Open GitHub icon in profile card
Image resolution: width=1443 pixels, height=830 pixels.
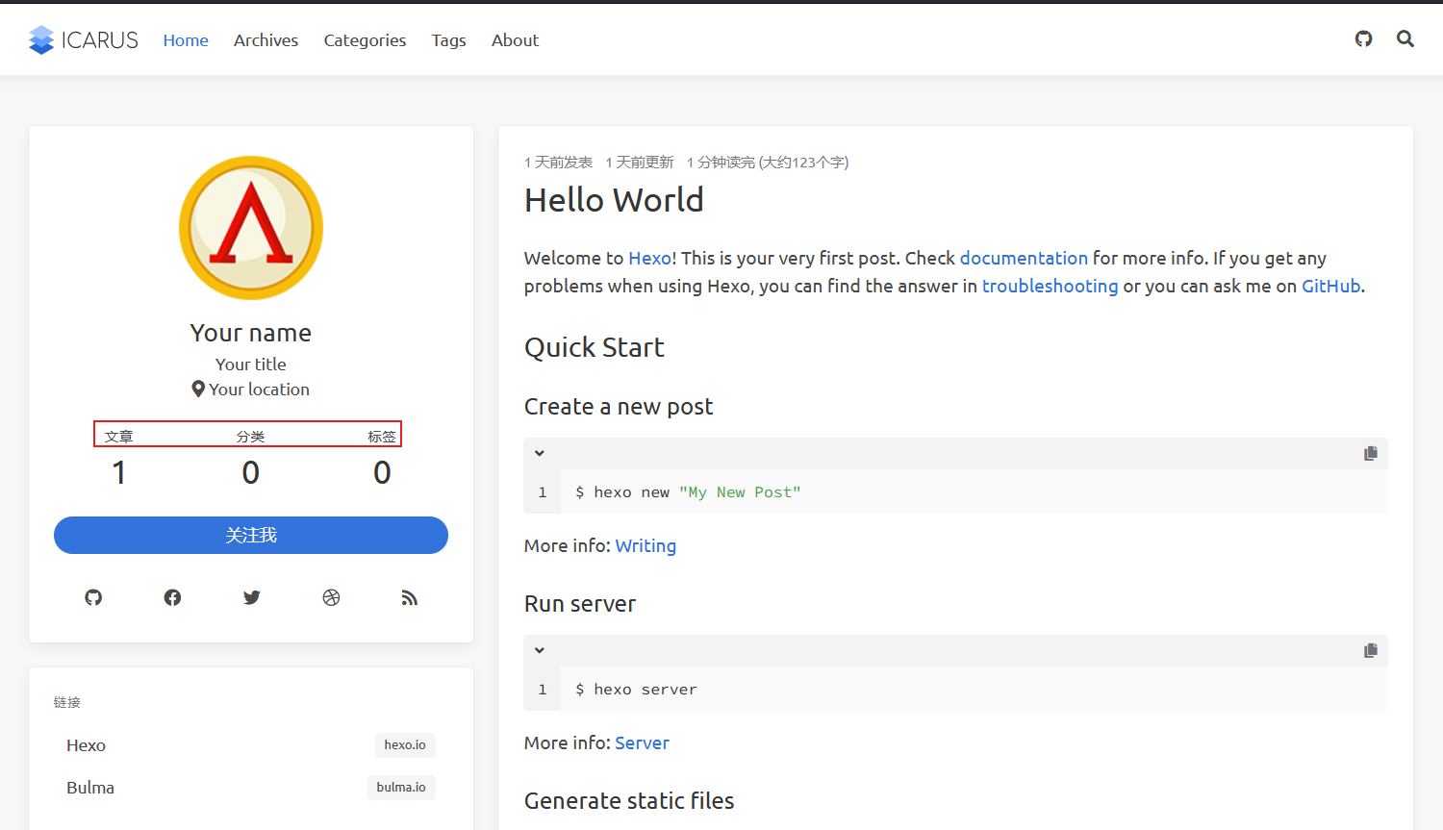(x=93, y=598)
